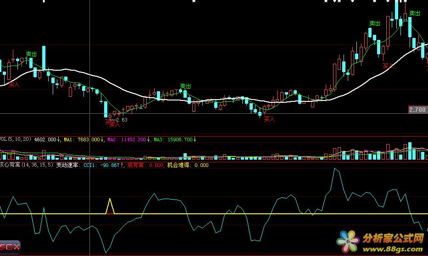428x256 pixels.
Task: Click the yellow triangle signal in CCI panel
Action: click(110, 206)
